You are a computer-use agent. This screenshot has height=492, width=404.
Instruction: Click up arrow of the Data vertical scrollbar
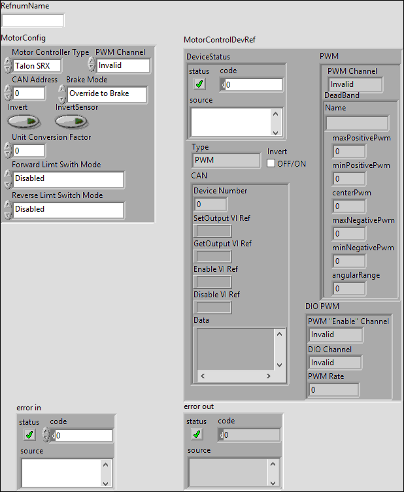pos(279,334)
